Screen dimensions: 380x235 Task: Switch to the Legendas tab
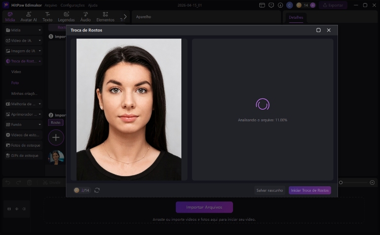[x=66, y=17]
